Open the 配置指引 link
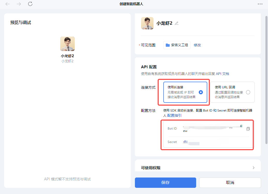This screenshot has height=194, width=268. pos(174,115)
